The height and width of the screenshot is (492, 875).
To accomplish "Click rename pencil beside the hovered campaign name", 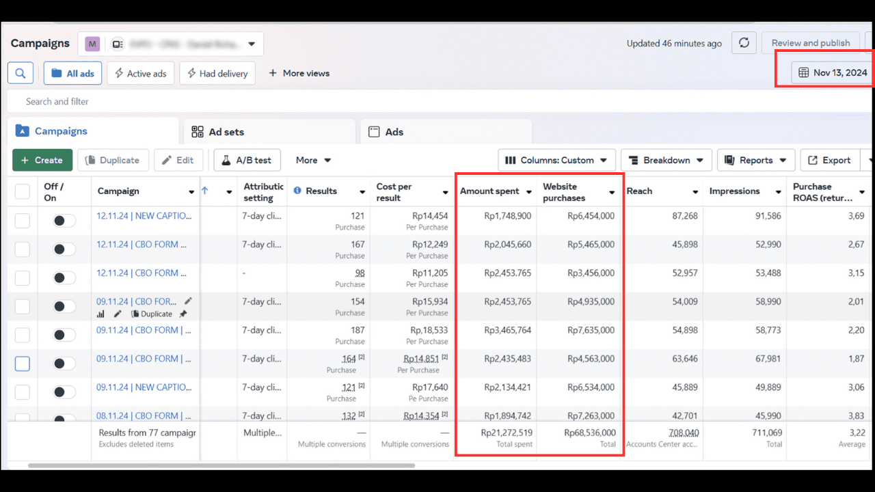I will tap(188, 301).
